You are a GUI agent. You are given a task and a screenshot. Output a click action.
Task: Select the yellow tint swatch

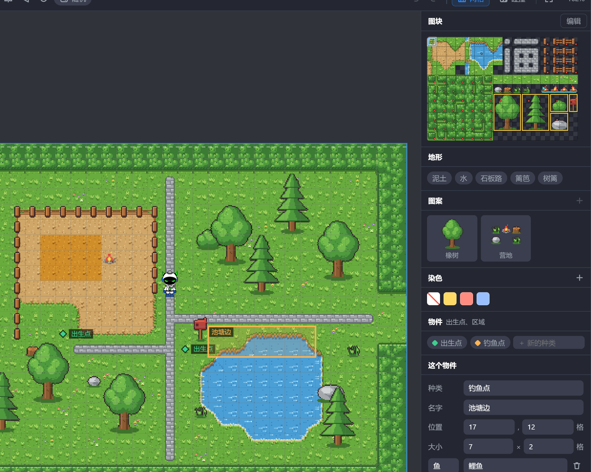[450, 299]
